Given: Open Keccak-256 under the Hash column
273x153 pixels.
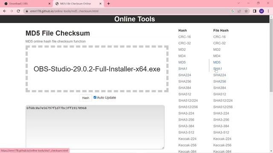Looking at the screenshot, I should (187, 145).
